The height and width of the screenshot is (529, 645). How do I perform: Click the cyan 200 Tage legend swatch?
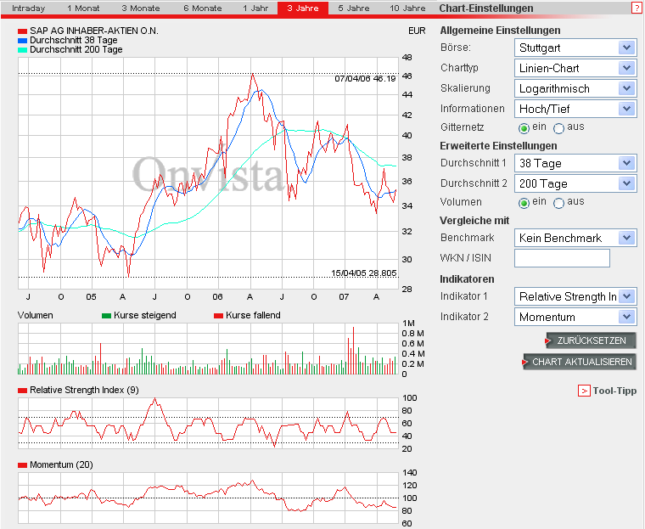[23, 50]
